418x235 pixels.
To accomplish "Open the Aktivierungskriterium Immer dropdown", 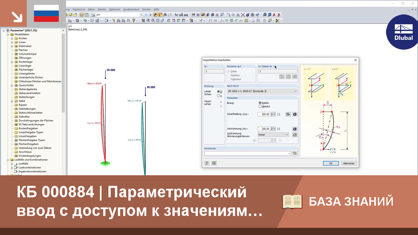I will 273,135.
